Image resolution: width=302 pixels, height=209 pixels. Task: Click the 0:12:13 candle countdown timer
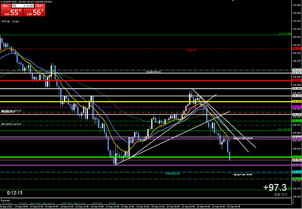point(15,193)
